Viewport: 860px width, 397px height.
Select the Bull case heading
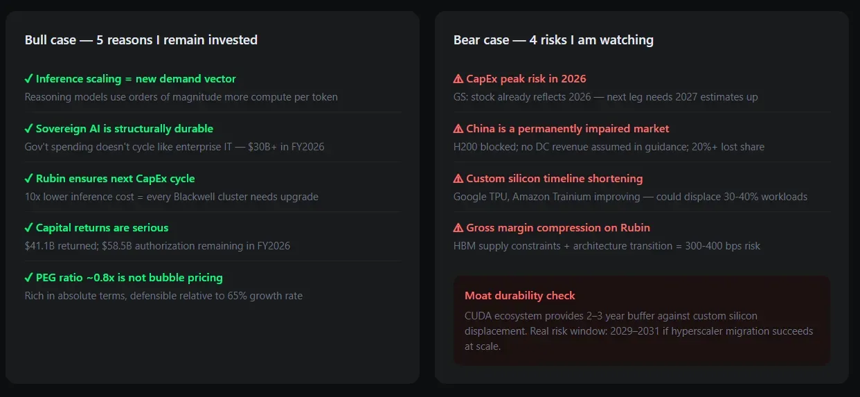(141, 40)
